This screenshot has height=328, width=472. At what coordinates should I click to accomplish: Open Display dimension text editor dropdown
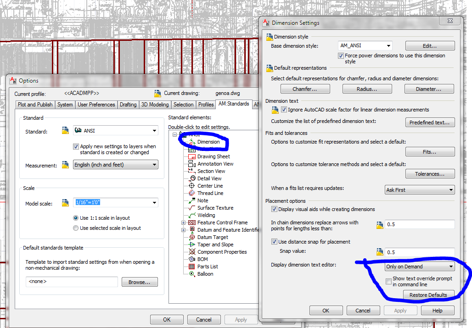(420, 267)
